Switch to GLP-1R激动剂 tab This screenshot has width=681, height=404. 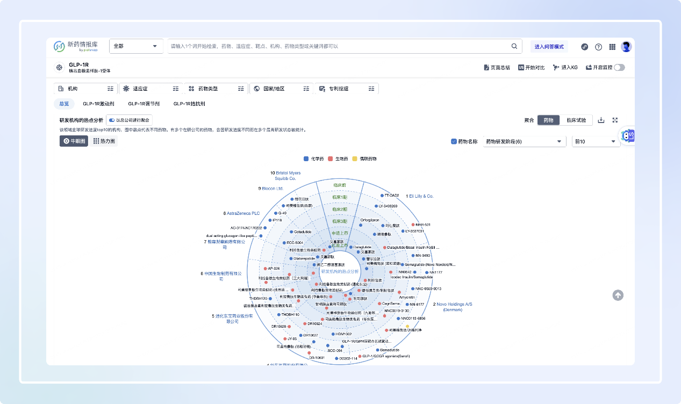coord(98,104)
